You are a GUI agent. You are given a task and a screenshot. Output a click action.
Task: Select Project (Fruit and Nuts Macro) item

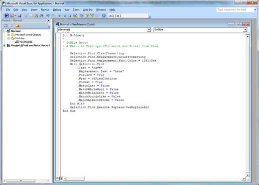tap(30, 45)
